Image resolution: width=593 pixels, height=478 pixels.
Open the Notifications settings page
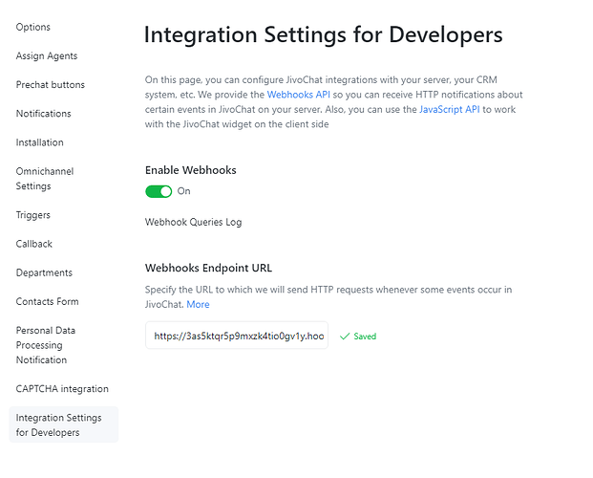43,114
